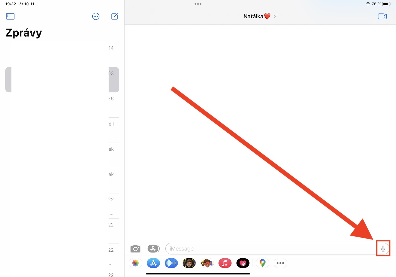This screenshot has height=277, width=396.
Task: Open the Memoji stickers app
Action: point(207,263)
